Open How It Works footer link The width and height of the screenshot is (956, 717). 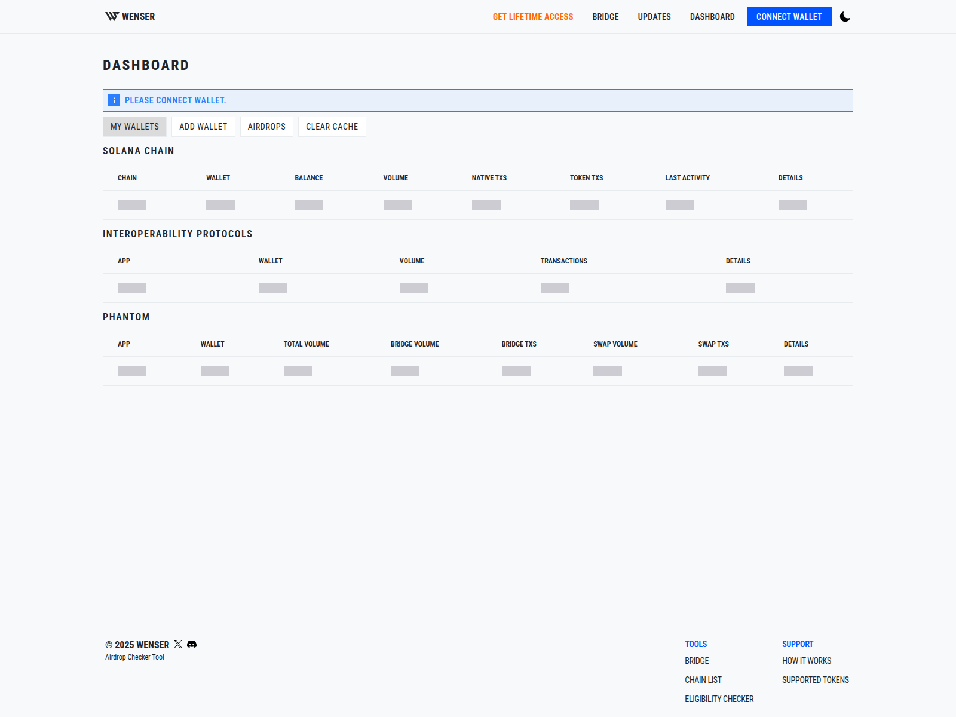(807, 661)
